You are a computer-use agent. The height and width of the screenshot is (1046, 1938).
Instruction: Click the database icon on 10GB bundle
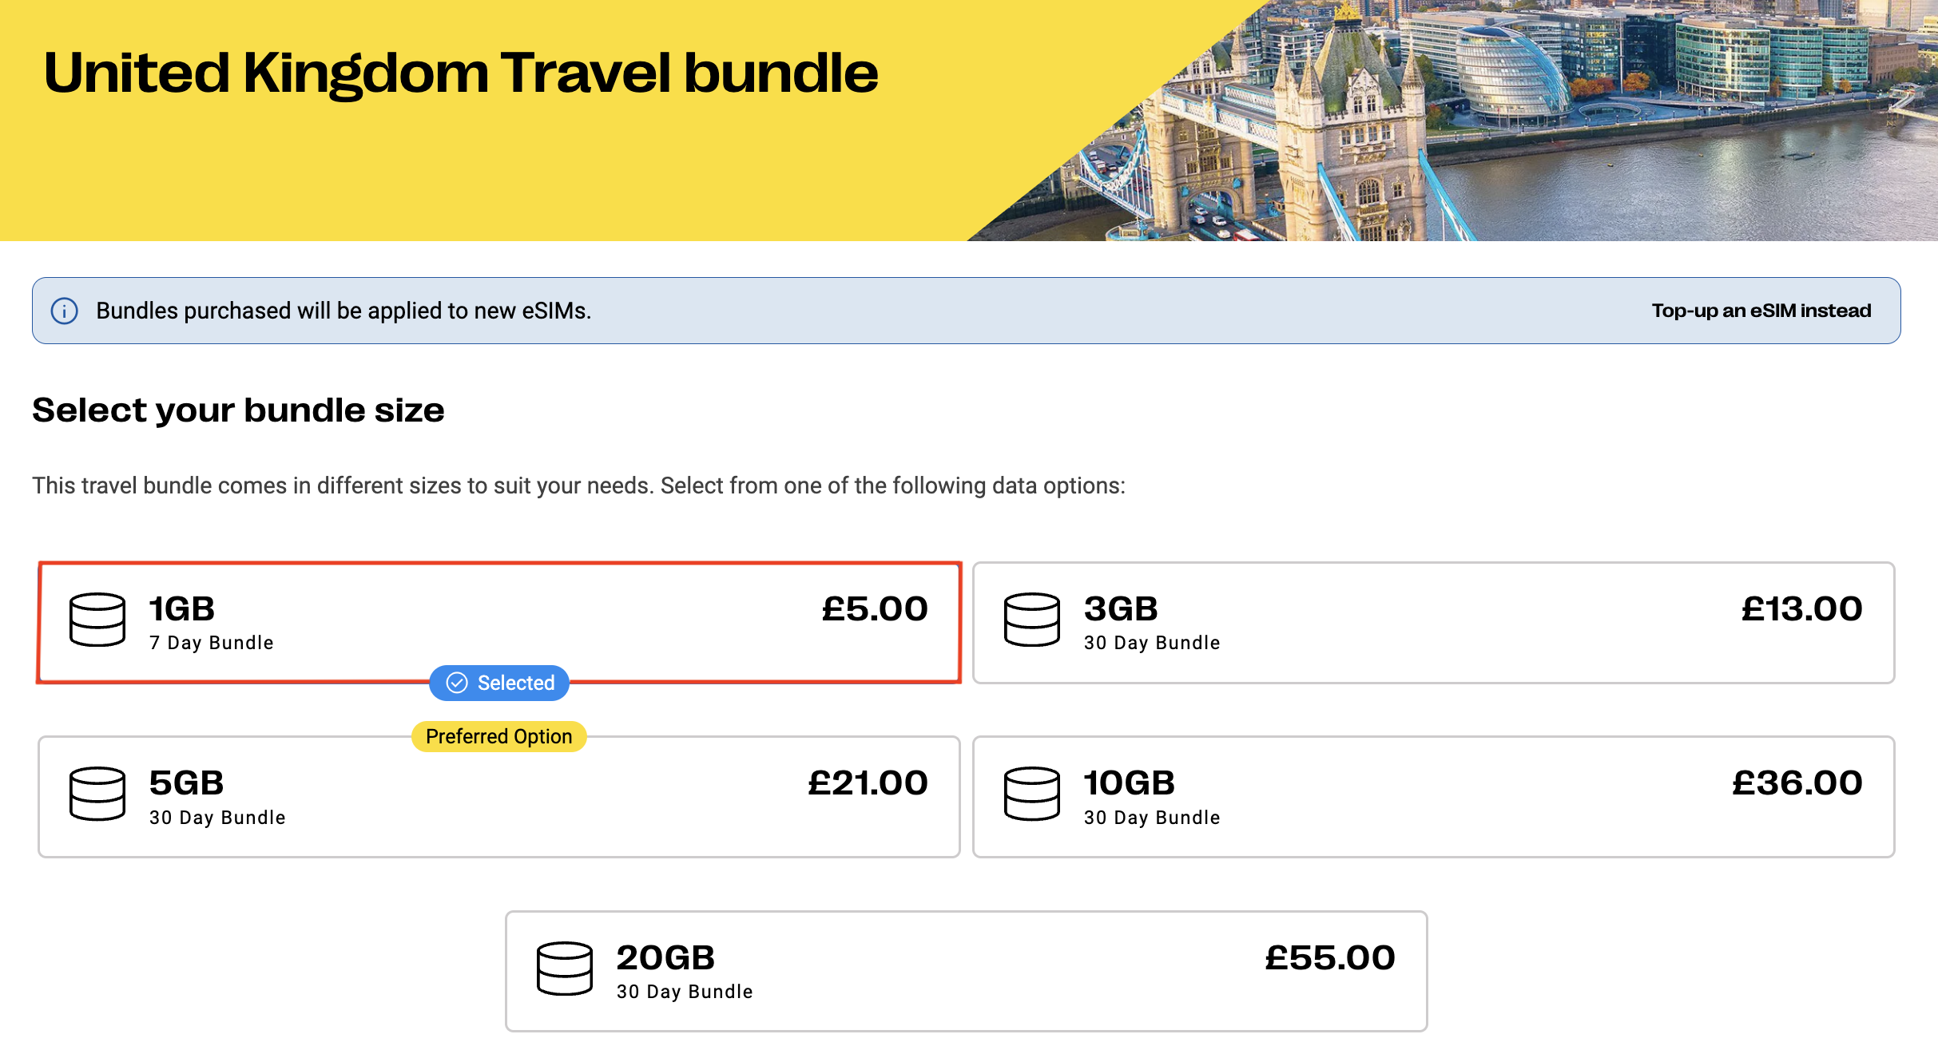pyautogui.click(x=1031, y=794)
